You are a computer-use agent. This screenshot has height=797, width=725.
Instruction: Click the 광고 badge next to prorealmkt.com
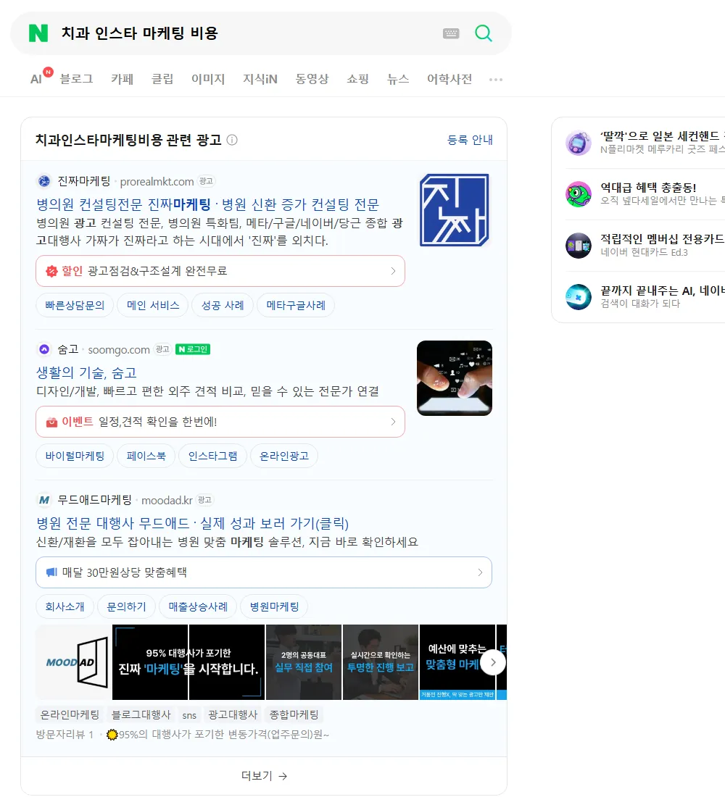(x=206, y=181)
